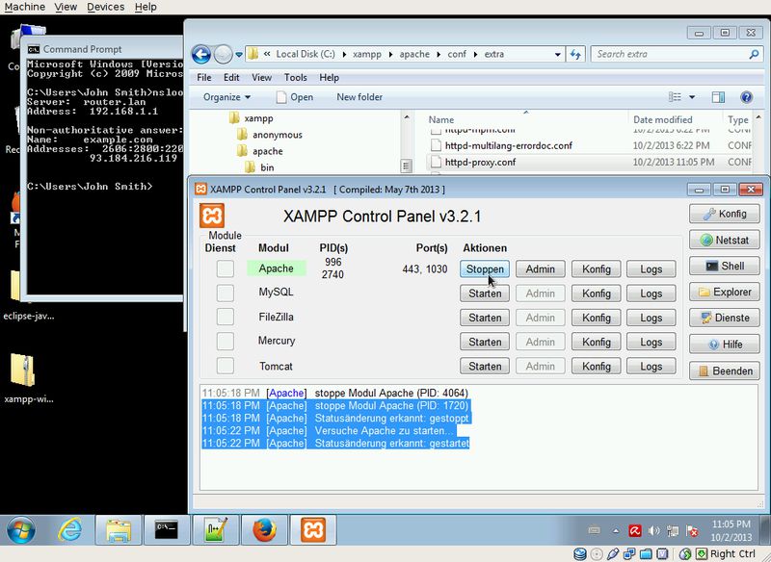Open the httpd-proxy.conf file
The height and width of the screenshot is (562, 771).
480,162
